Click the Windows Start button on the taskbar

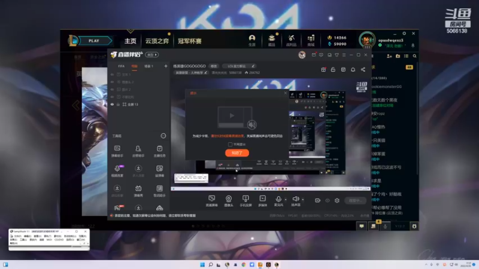pos(202,264)
